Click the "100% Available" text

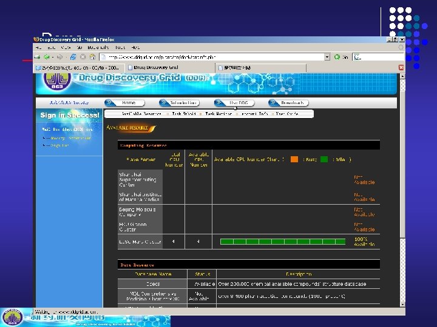coord(364,242)
